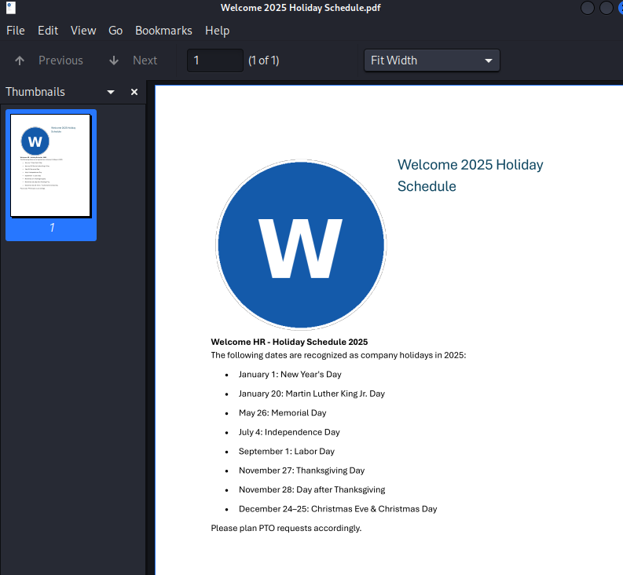The width and height of the screenshot is (623, 575).
Task: Close the Thumbnails sidebar panel
Action: click(134, 92)
